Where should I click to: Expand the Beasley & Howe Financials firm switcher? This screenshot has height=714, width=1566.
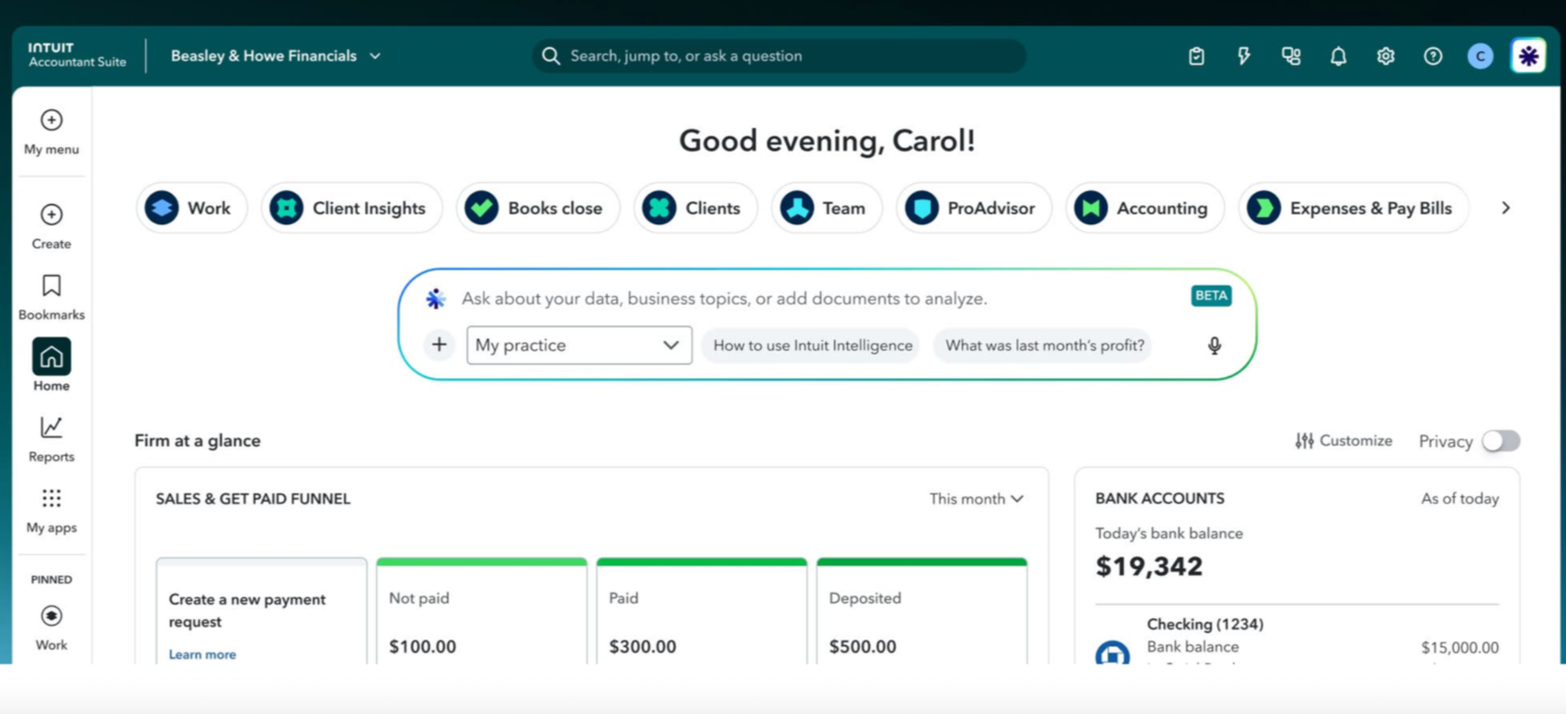[x=276, y=56]
